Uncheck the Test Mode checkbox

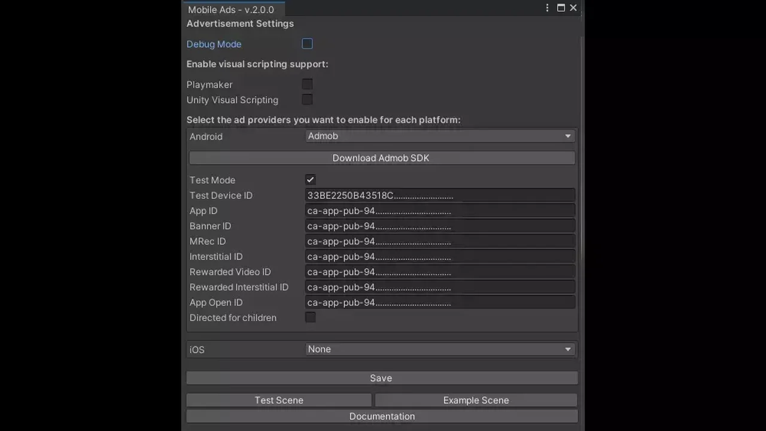pyautogui.click(x=310, y=180)
